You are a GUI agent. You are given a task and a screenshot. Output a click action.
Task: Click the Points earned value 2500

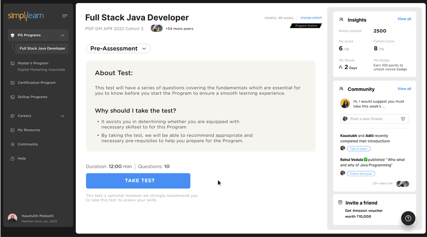point(379,31)
